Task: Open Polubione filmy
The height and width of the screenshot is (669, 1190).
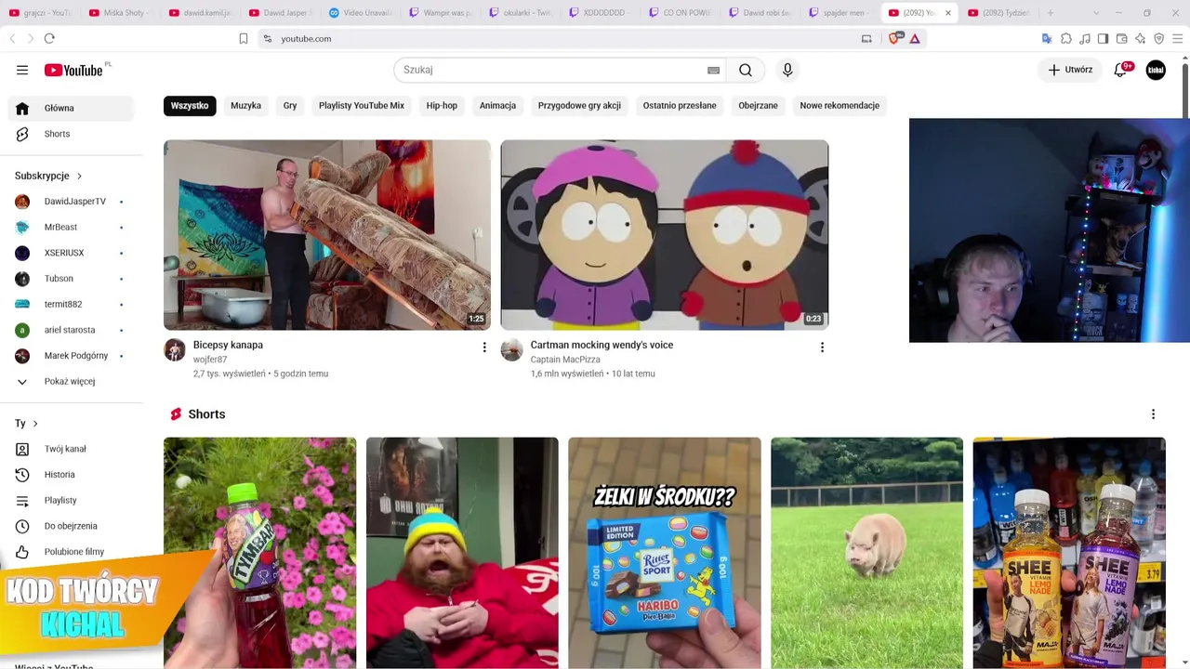Action: tap(70, 552)
